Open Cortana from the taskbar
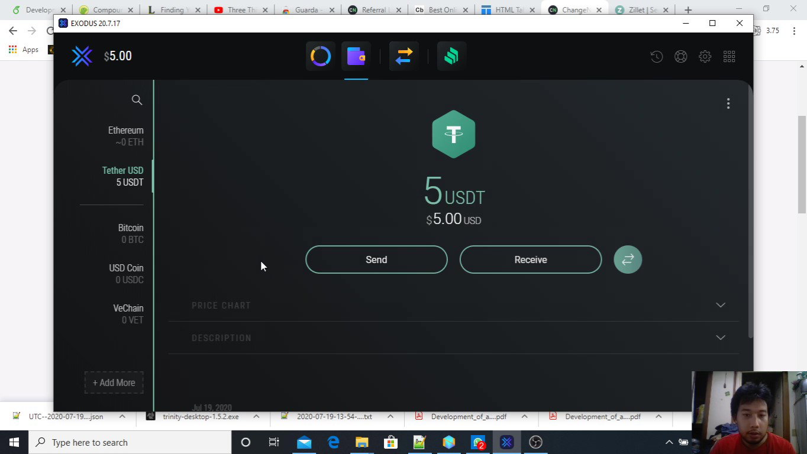Image resolution: width=807 pixels, height=454 pixels. click(246, 442)
